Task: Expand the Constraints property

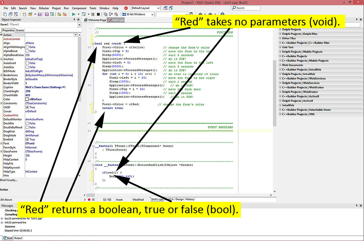Action: click(x=1, y=103)
